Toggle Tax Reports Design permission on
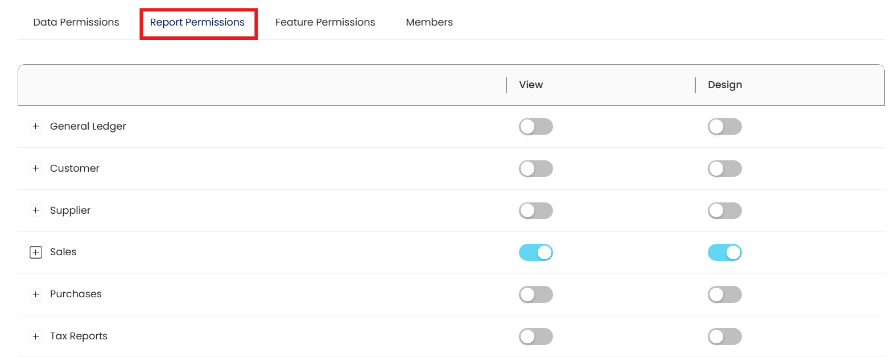This screenshot has width=895, height=357. point(724,337)
